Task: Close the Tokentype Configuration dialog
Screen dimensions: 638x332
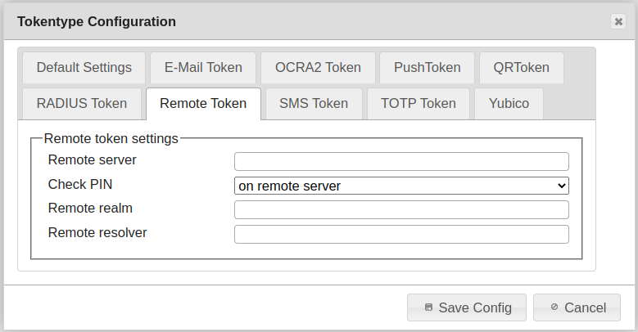Action: click(x=618, y=22)
